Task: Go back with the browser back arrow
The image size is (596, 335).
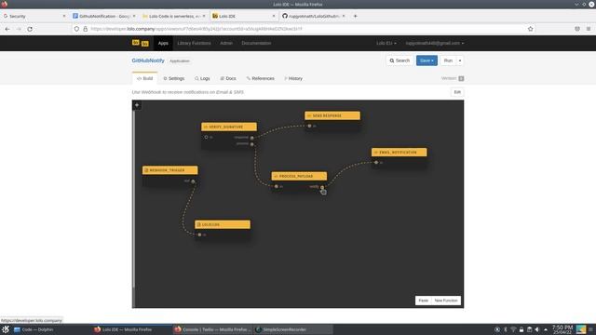Action: click(7, 29)
